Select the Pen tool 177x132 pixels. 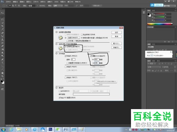pyautogui.click(x=2, y=59)
